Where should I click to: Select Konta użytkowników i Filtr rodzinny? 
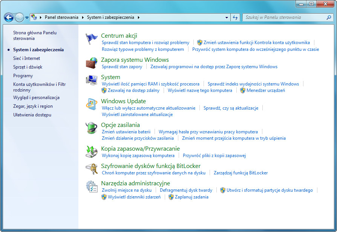pyautogui.click(x=39, y=87)
